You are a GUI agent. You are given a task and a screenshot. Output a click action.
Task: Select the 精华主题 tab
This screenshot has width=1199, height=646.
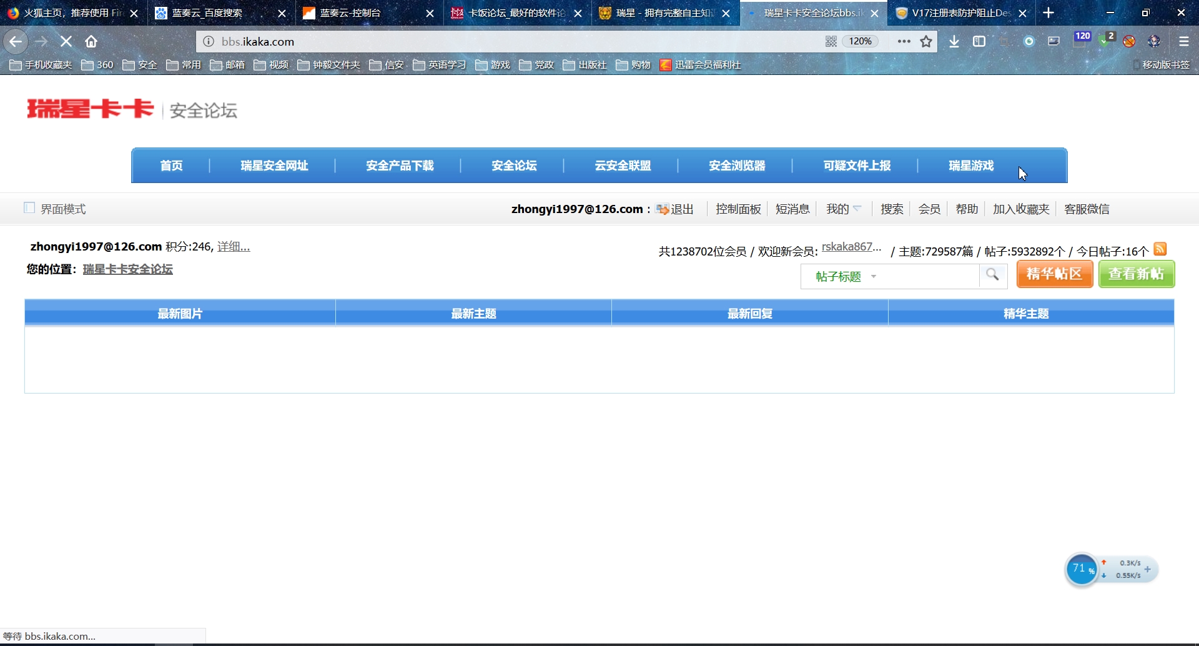click(1025, 313)
